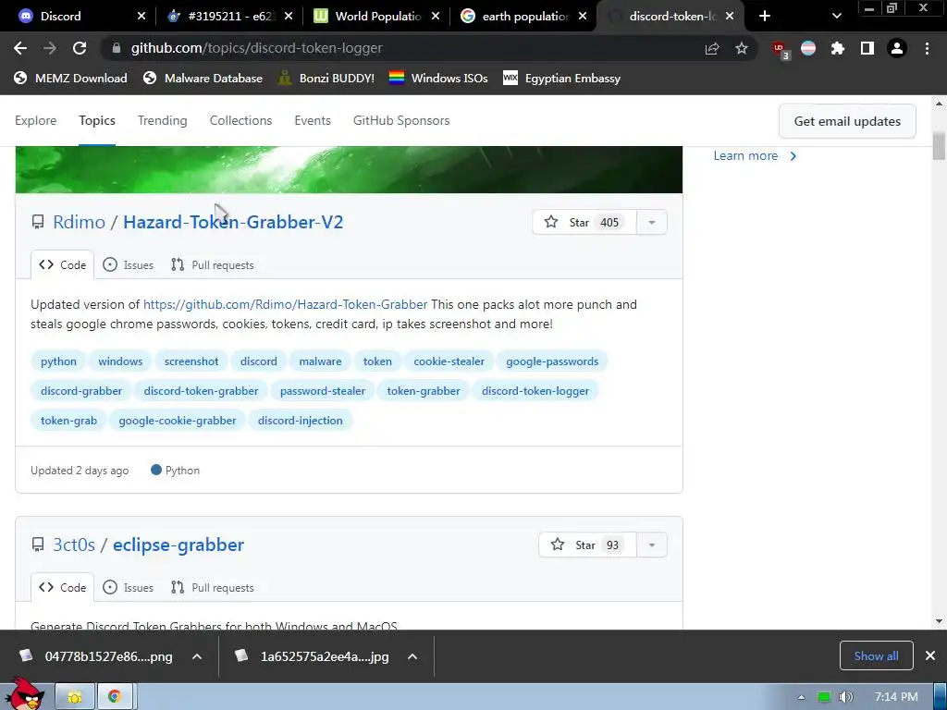This screenshot has width=947, height=710.
Task: Click the password-stealer topic tag
Action: click(x=323, y=391)
